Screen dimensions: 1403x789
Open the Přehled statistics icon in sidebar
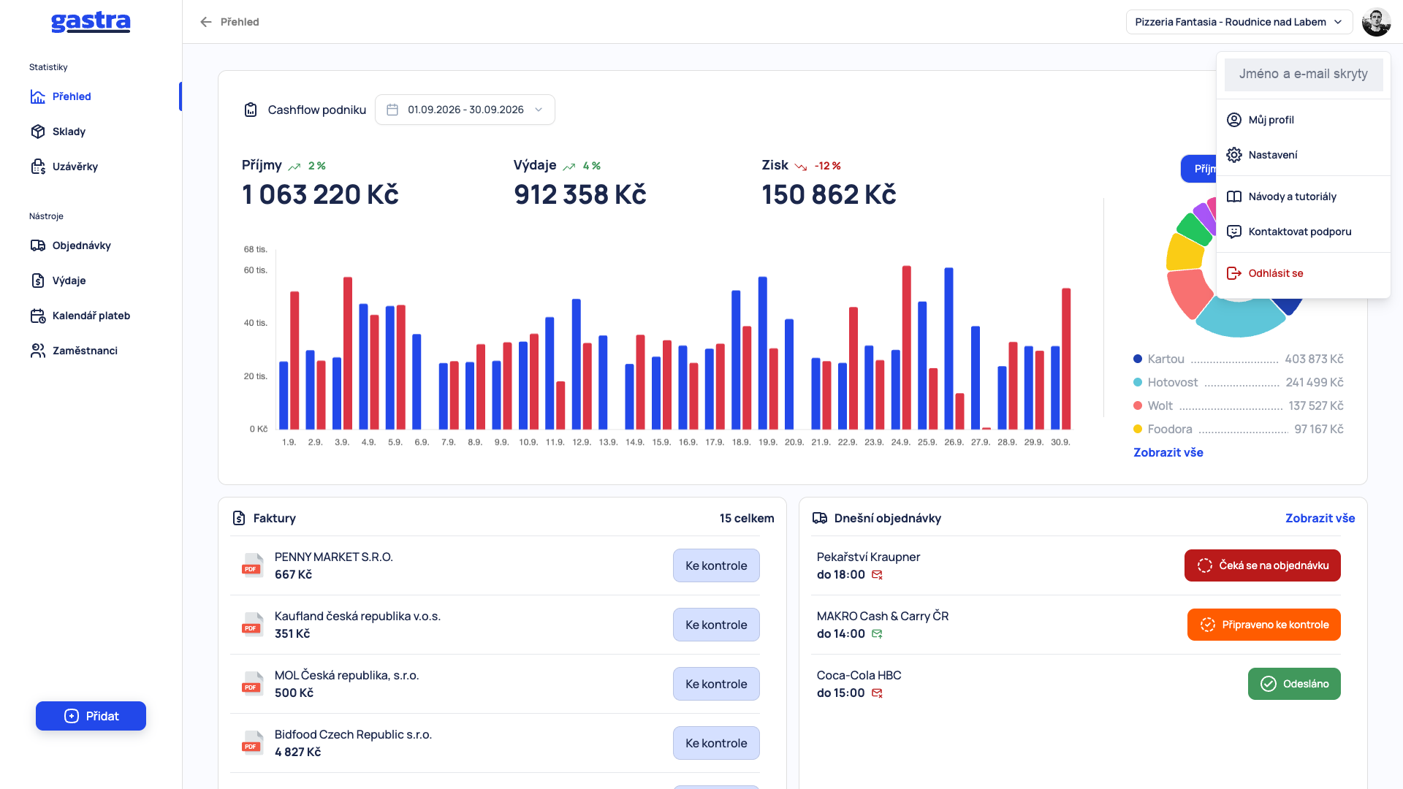38,96
